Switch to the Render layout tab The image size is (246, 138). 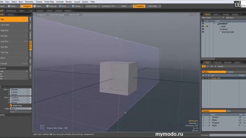68,11
